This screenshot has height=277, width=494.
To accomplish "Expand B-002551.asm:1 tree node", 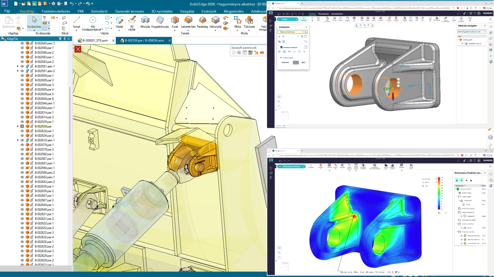I will click(x=18, y=66).
